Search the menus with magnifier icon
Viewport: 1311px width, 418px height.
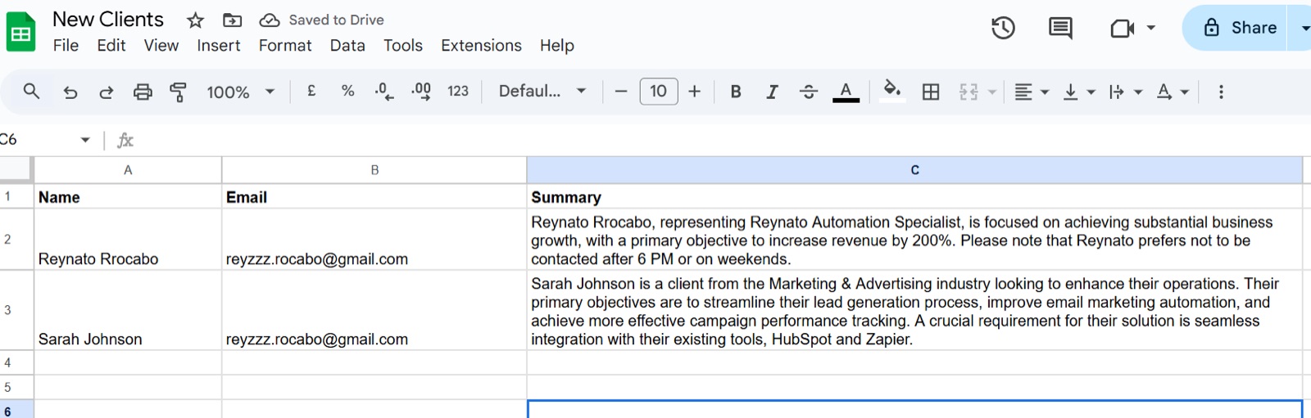[31, 92]
